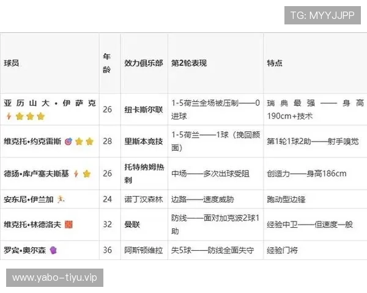The image size is (367, 293).
Task: Select player name 安东尼·伊兰加
Action: point(29,200)
